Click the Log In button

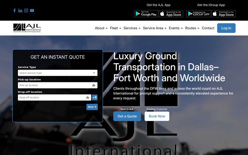[x=226, y=28]
